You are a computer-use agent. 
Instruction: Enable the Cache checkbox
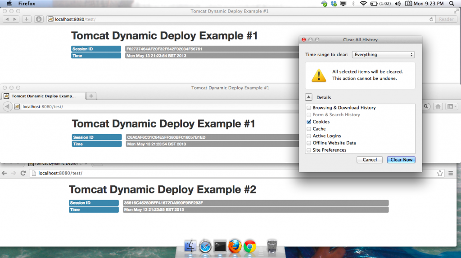(309, 129)
